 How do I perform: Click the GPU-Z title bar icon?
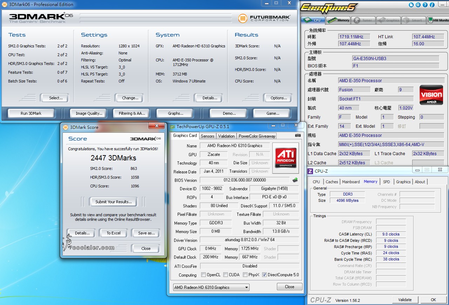click(x=172, y=127)
